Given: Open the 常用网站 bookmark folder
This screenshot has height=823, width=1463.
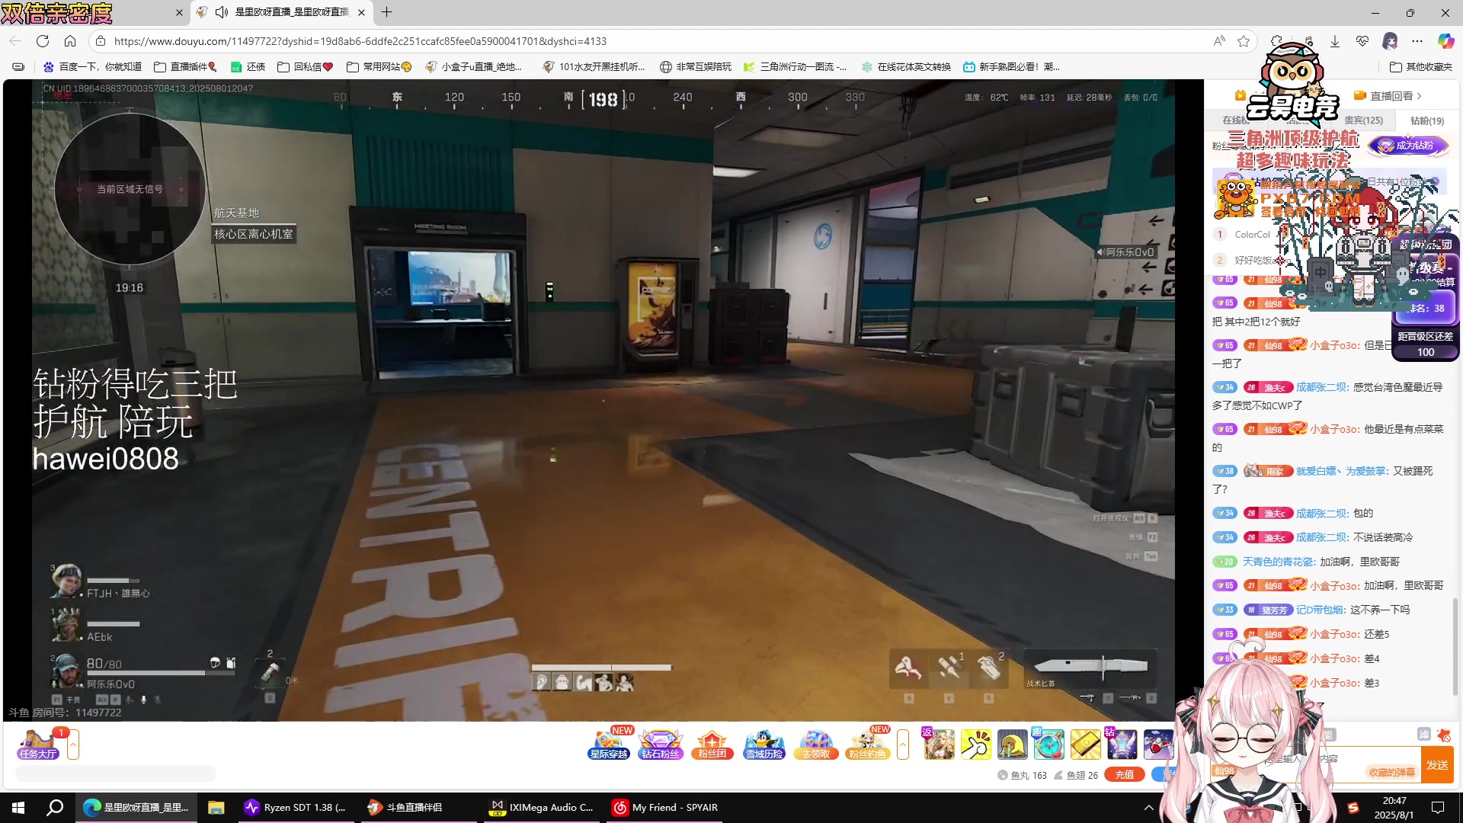Looking at the screenshot, I should point(379,67).
